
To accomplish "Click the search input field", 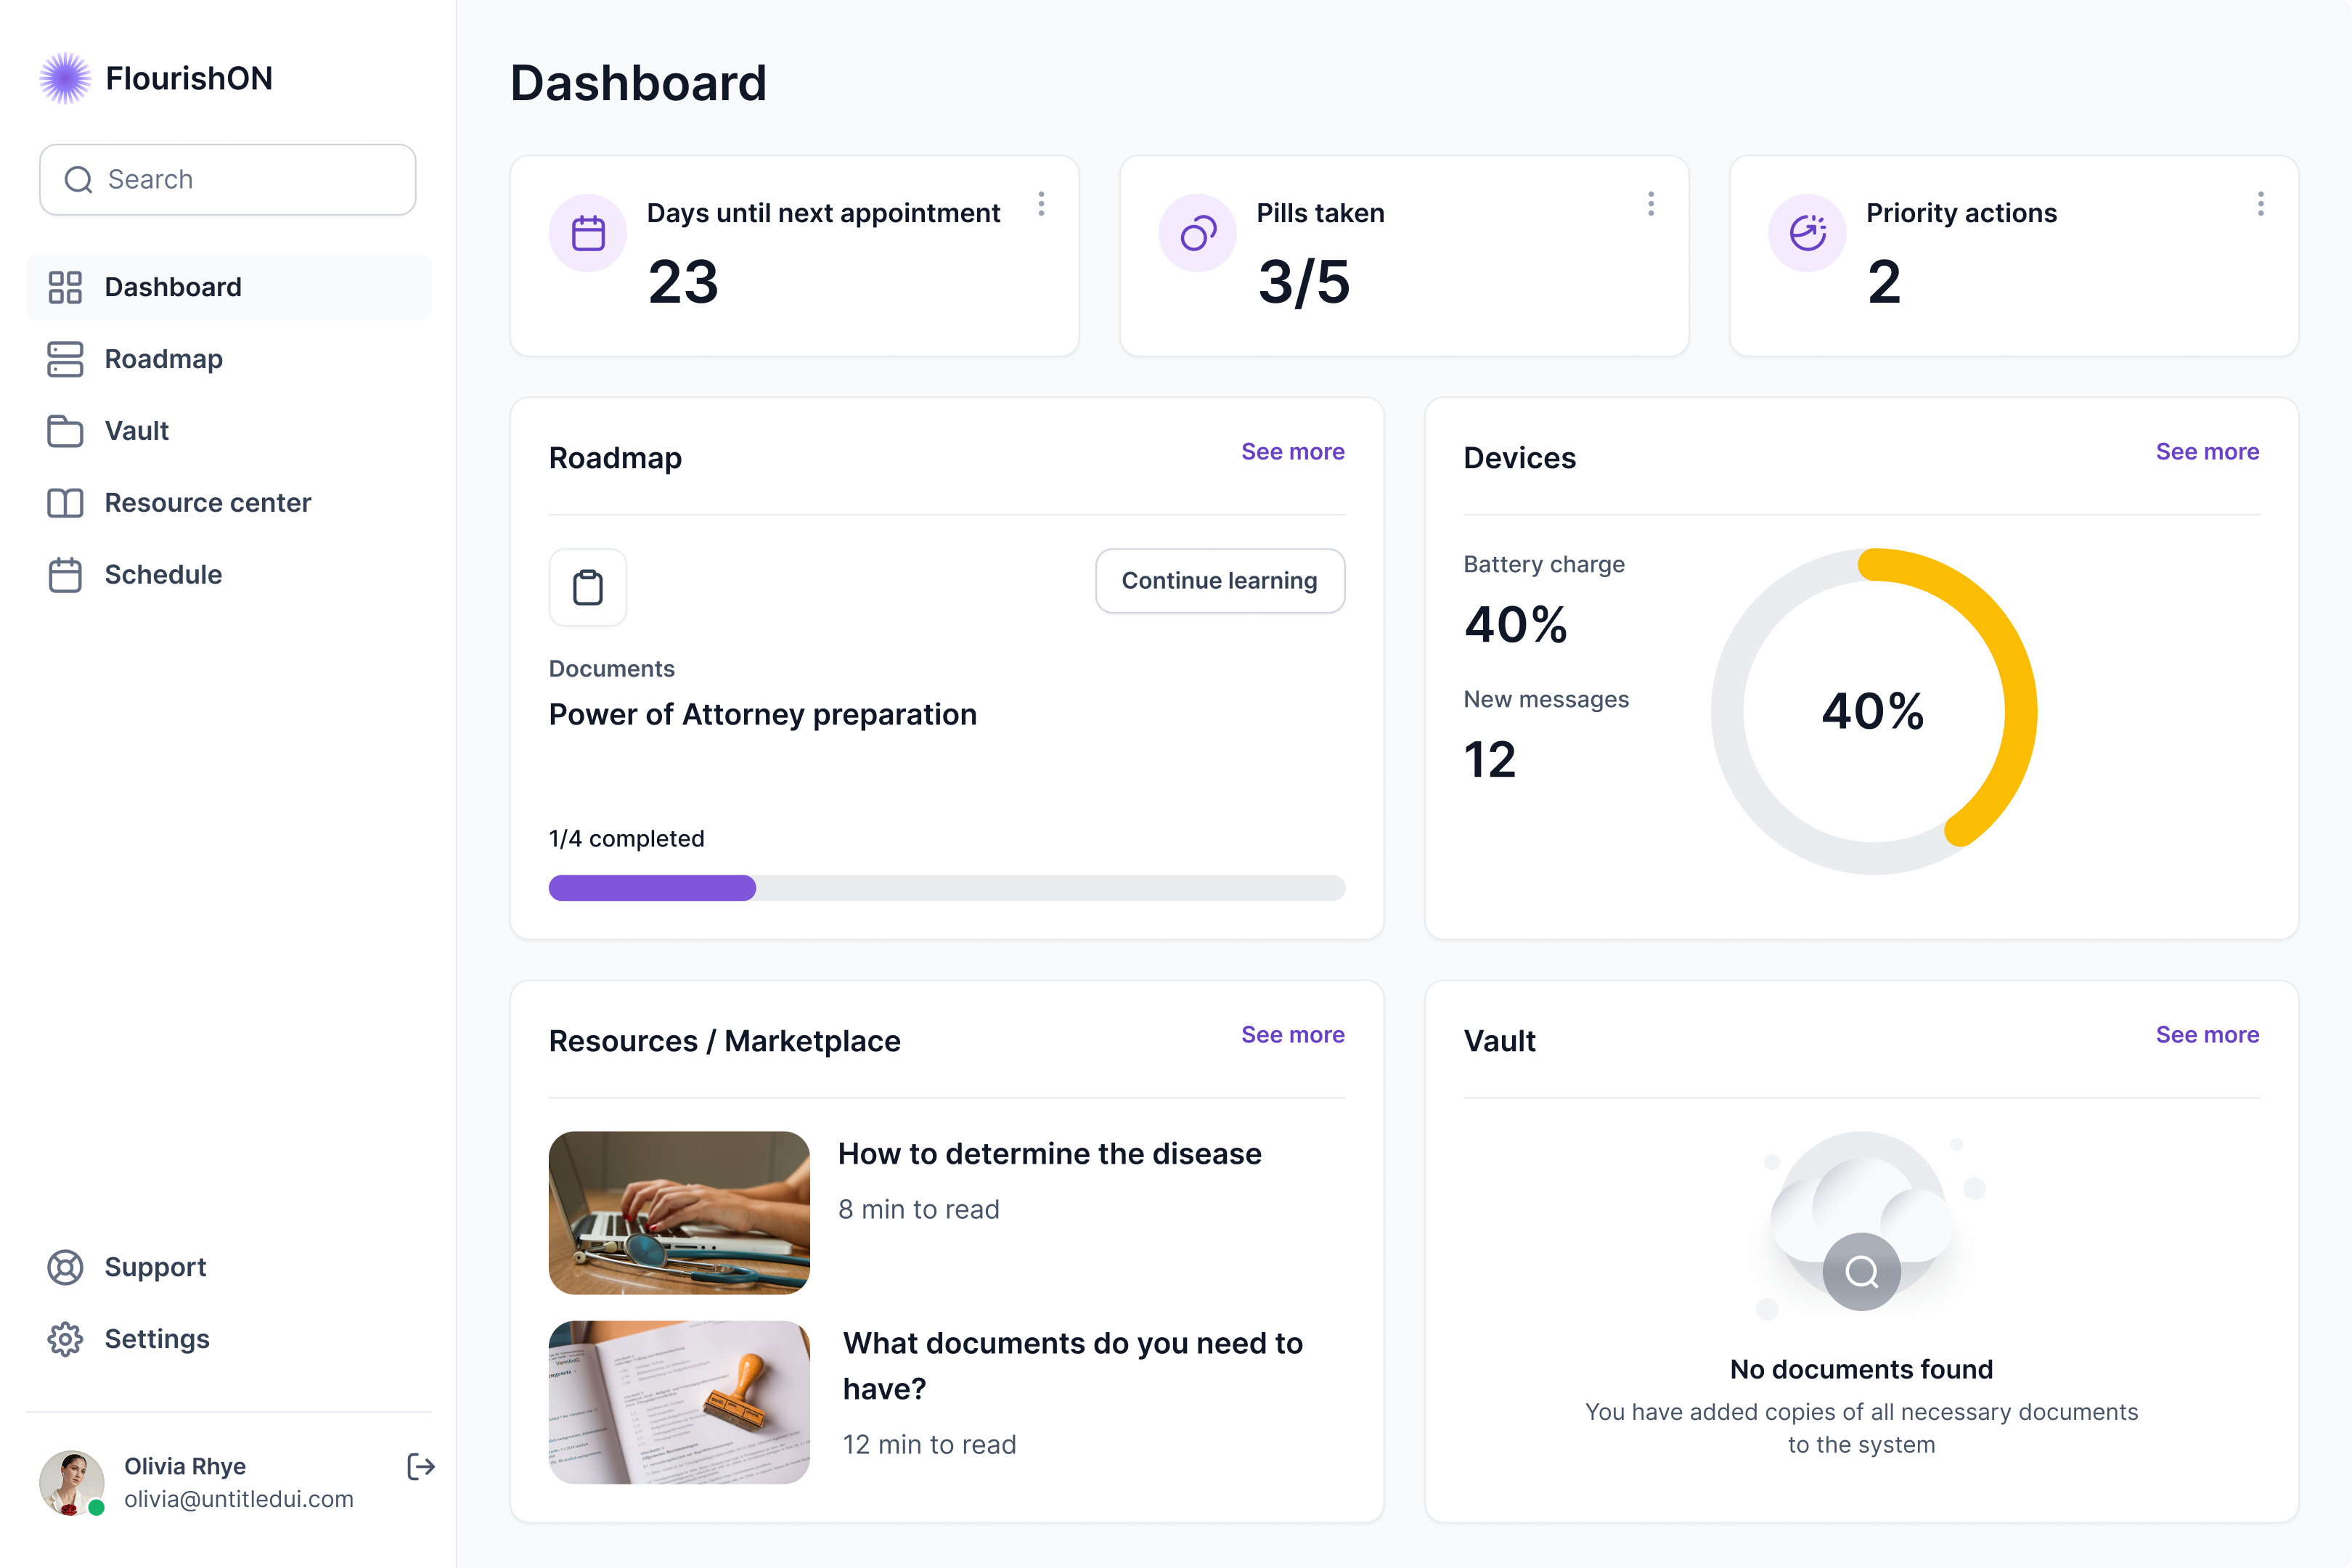I will pyautogui.click(x=227, y=179).
